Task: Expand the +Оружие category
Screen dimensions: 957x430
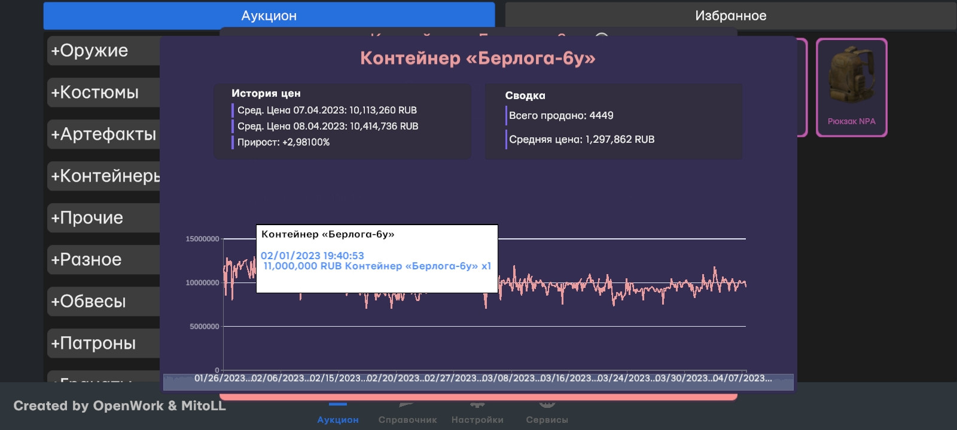Action: tap(103, 51)
